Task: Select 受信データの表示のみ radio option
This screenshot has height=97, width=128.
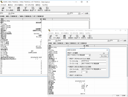Action: click(68, 75)
